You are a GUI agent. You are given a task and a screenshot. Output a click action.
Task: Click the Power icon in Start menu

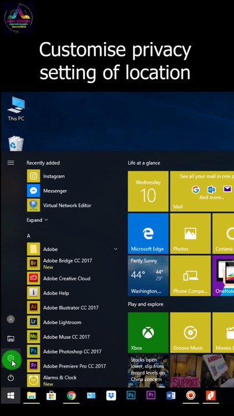[x=10, y=378]
